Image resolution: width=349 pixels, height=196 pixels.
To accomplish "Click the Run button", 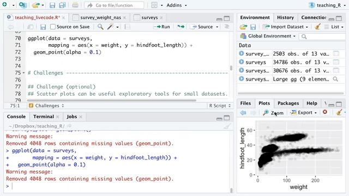I will [162, 27].
